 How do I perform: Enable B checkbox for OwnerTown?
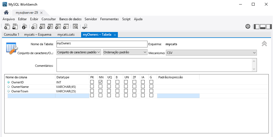pyautogui.click(x=117, y=91)
